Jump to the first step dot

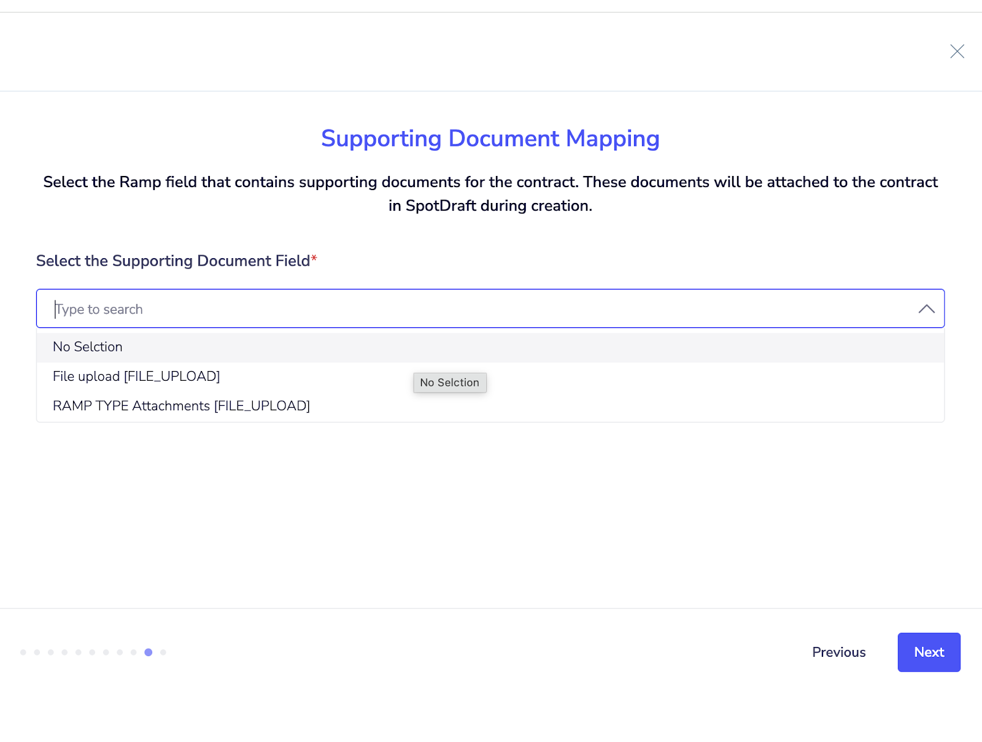pos(23,652)
